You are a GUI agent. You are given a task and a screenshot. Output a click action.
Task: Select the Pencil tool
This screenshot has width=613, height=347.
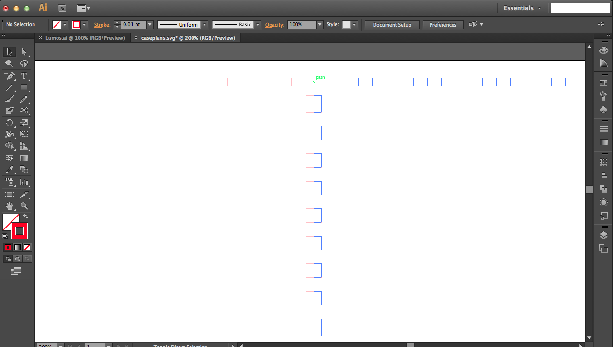[24, 99]
